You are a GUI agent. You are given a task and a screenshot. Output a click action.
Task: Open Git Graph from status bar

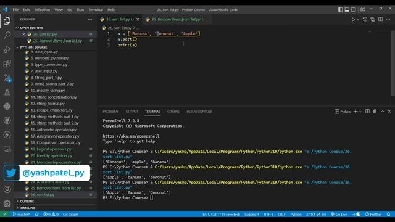[70, 215]
